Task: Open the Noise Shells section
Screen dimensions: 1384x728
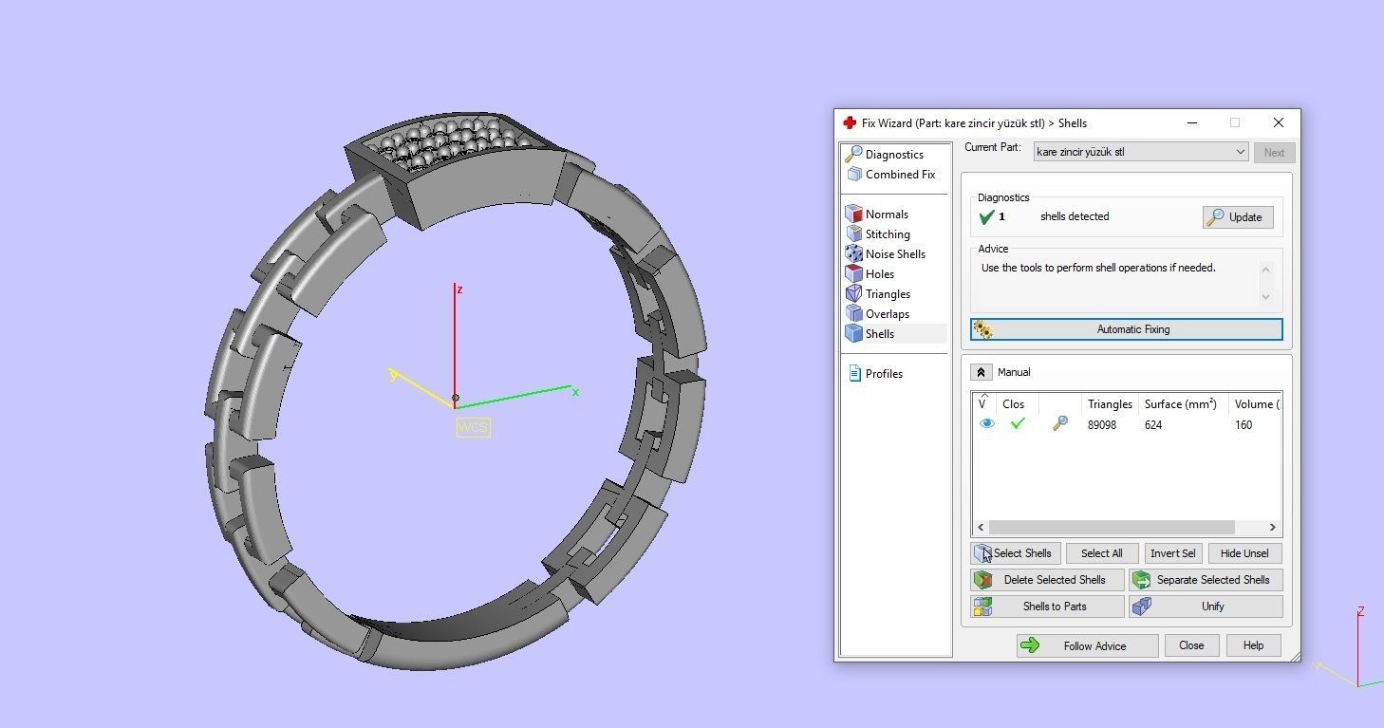Action: point(893,253)
